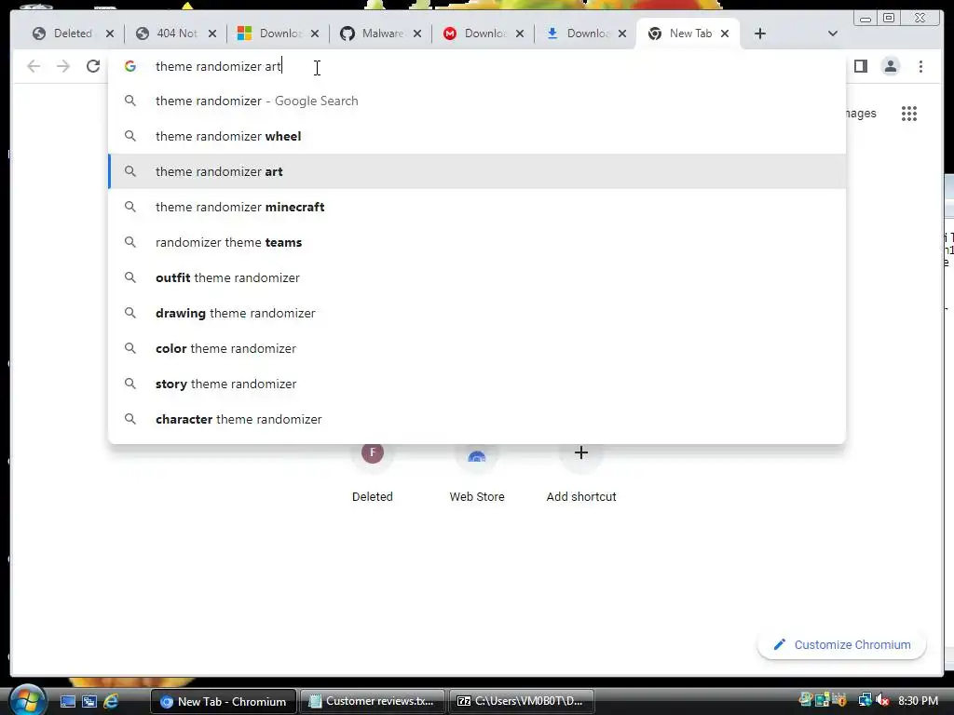Close the 404 Not tab

(212, 34)
